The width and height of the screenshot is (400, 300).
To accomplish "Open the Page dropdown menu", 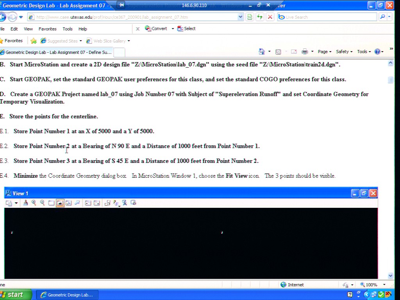I will 325,52.
